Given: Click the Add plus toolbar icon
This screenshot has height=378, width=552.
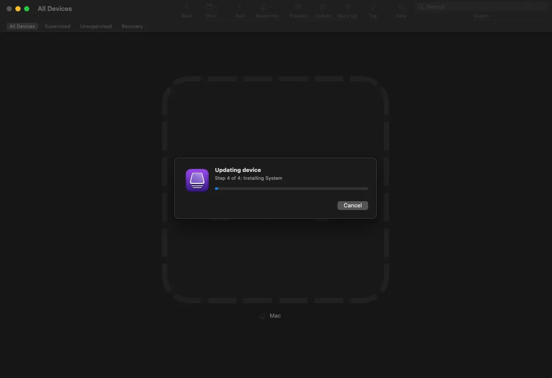Looking at the screenshot, I should coord(240,7).
